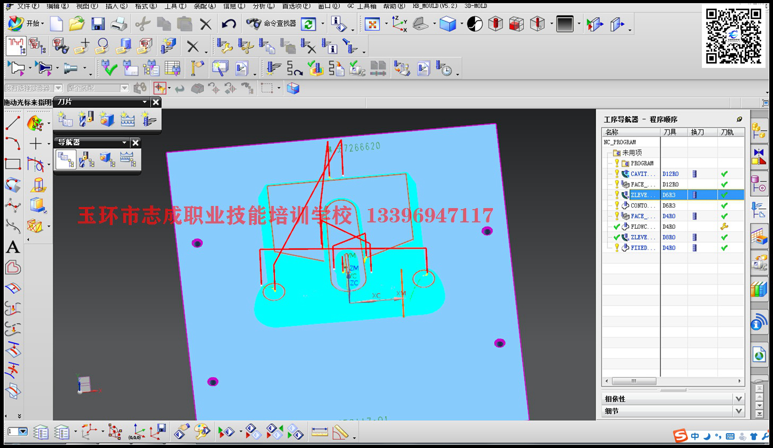Click the create tool icon with plus tag
773x448 pixels.
[x=82, y=46]
